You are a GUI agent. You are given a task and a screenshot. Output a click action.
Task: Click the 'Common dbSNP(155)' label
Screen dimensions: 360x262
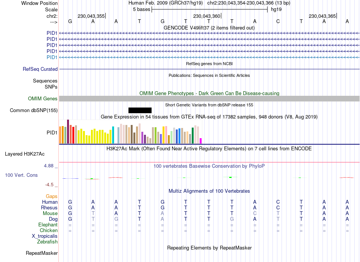tap(34, 110)
